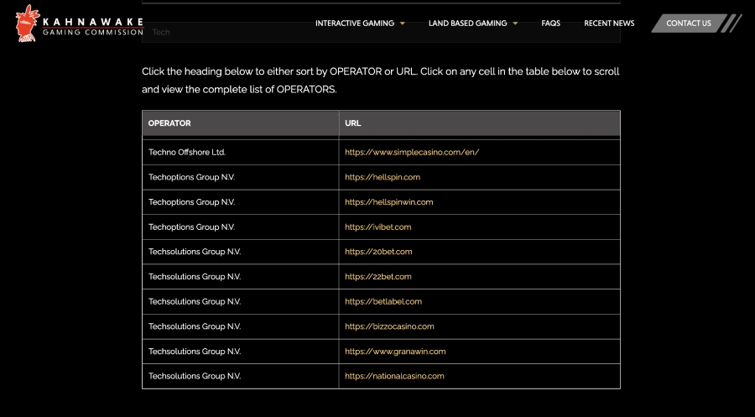Click the Kahnawake Gaming Commission logo
The height and width of the screenshot is (417, 755).
pos(80,23)
